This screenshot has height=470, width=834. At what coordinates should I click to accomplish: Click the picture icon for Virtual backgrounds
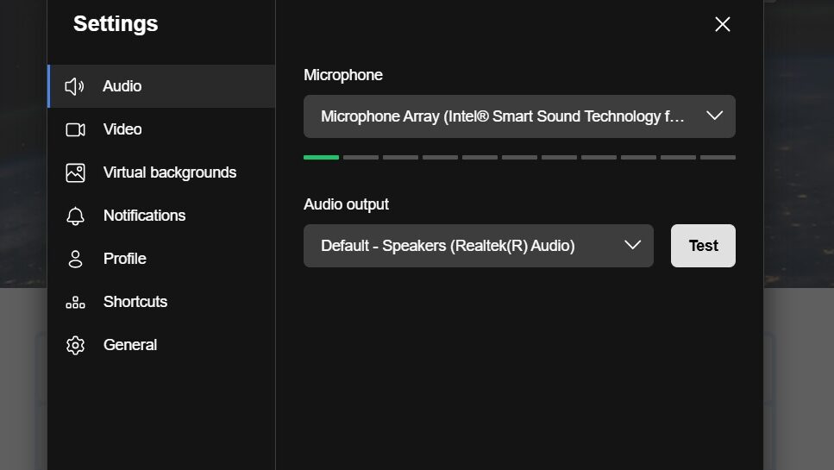click(x=75, y=172)
